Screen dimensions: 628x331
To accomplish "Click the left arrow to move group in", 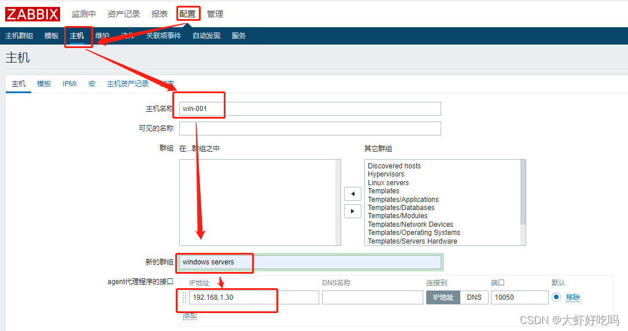I will (x=352, y=194).
